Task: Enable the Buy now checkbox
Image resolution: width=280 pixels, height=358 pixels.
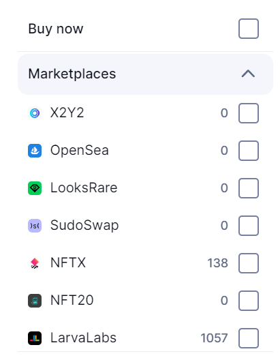Action: [x=249, y=29]
